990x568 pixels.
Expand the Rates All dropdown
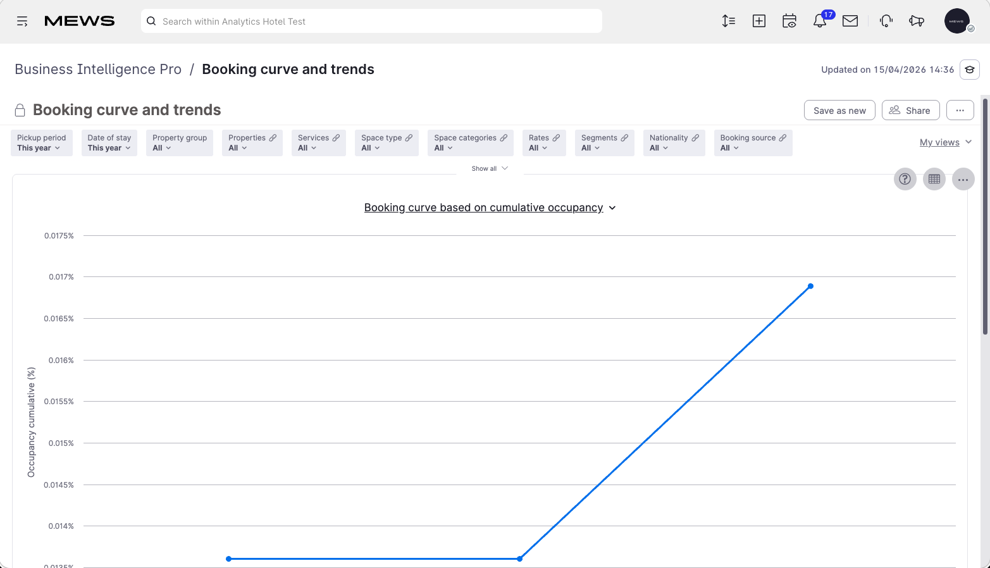click(x=538, y=148)
